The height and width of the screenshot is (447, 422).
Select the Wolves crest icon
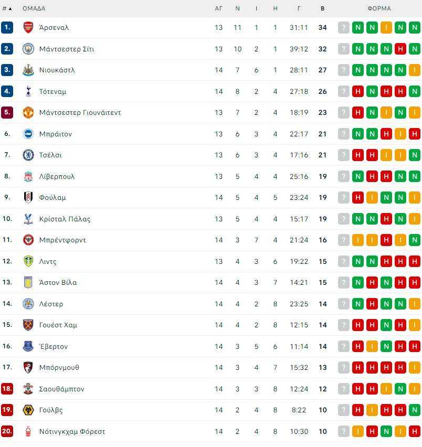tap(28, 410)
